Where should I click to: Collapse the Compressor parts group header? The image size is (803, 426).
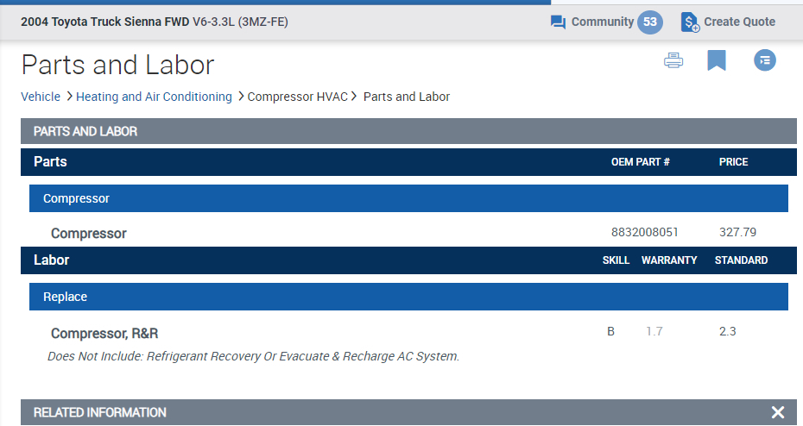[x=408, y=198]
